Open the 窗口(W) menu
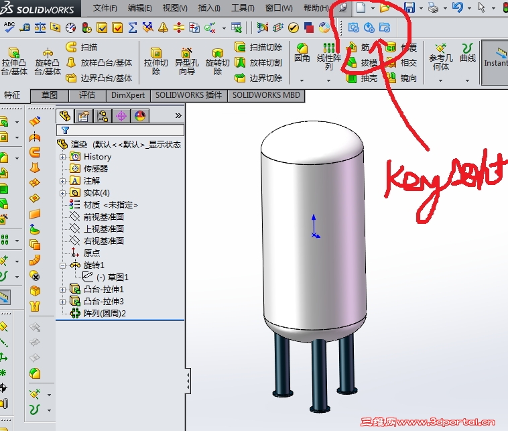508x431 pixels. click(279, 8)
